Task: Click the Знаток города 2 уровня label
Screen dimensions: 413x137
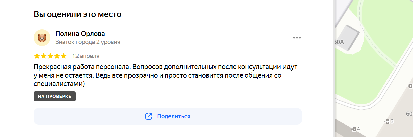Action: [88, 42]
